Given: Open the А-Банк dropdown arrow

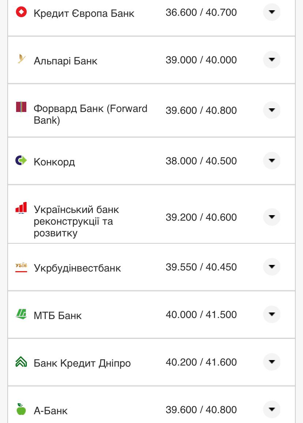Looking at the screenshot, I should coord(272,409).
